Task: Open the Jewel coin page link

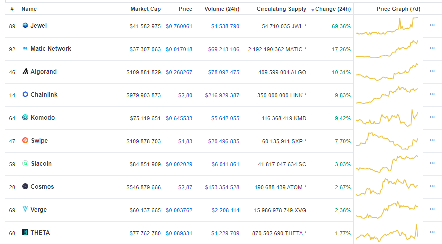Action: [39, 26]
